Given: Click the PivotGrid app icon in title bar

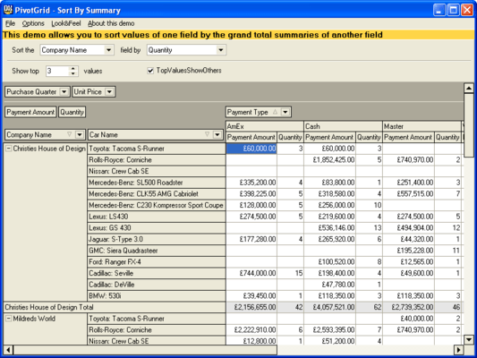Looking at the screenshot, I should [8, 10].
